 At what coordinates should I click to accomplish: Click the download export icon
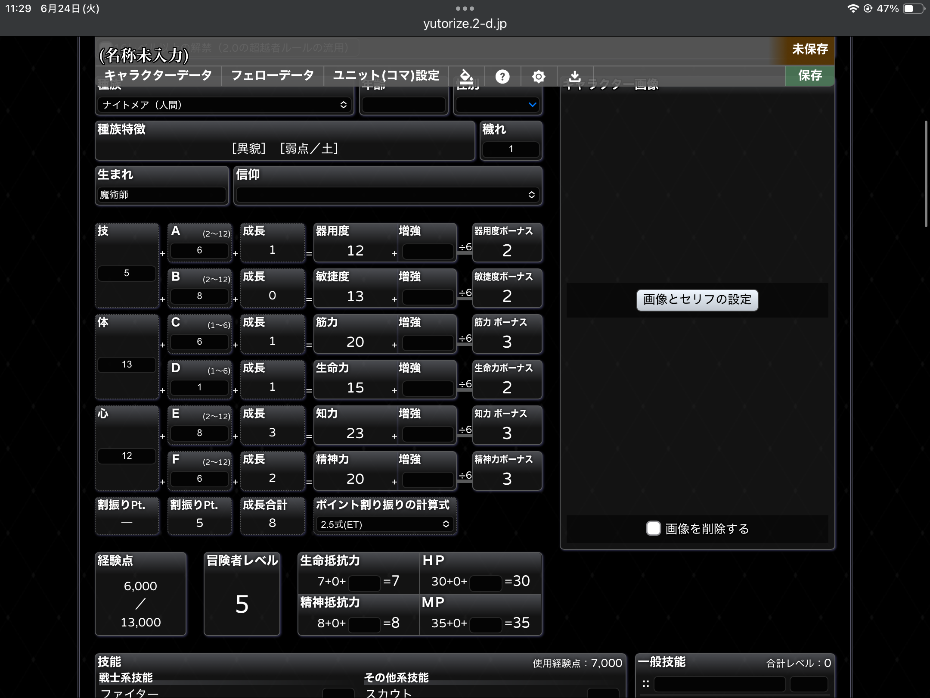pos(574,76)
